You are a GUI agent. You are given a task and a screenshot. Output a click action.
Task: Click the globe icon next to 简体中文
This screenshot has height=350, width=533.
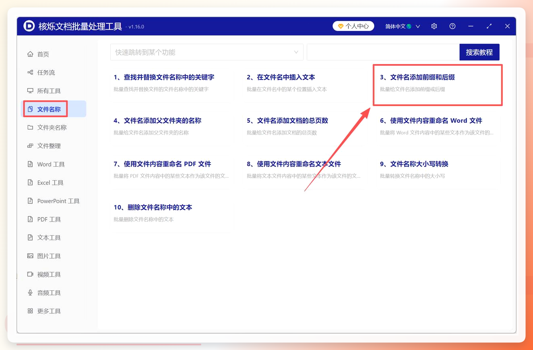click(x=409, y=26)
